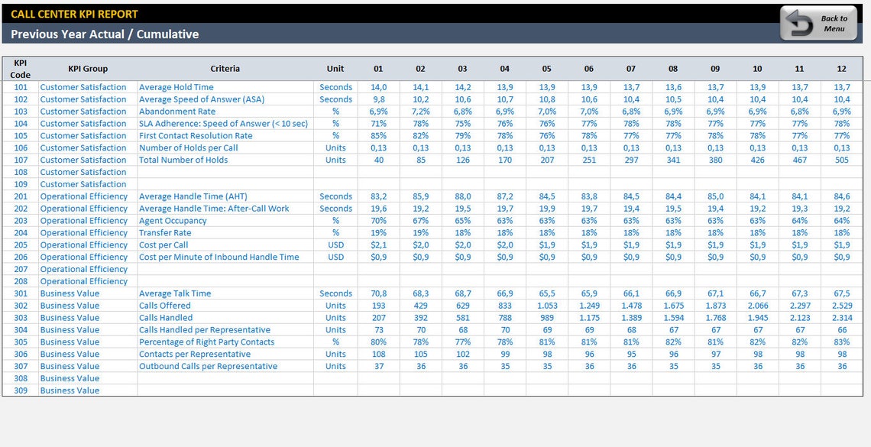Click the Cost per Call row label
The width and height of the screenshot is (871, 447).
point(165,245)
